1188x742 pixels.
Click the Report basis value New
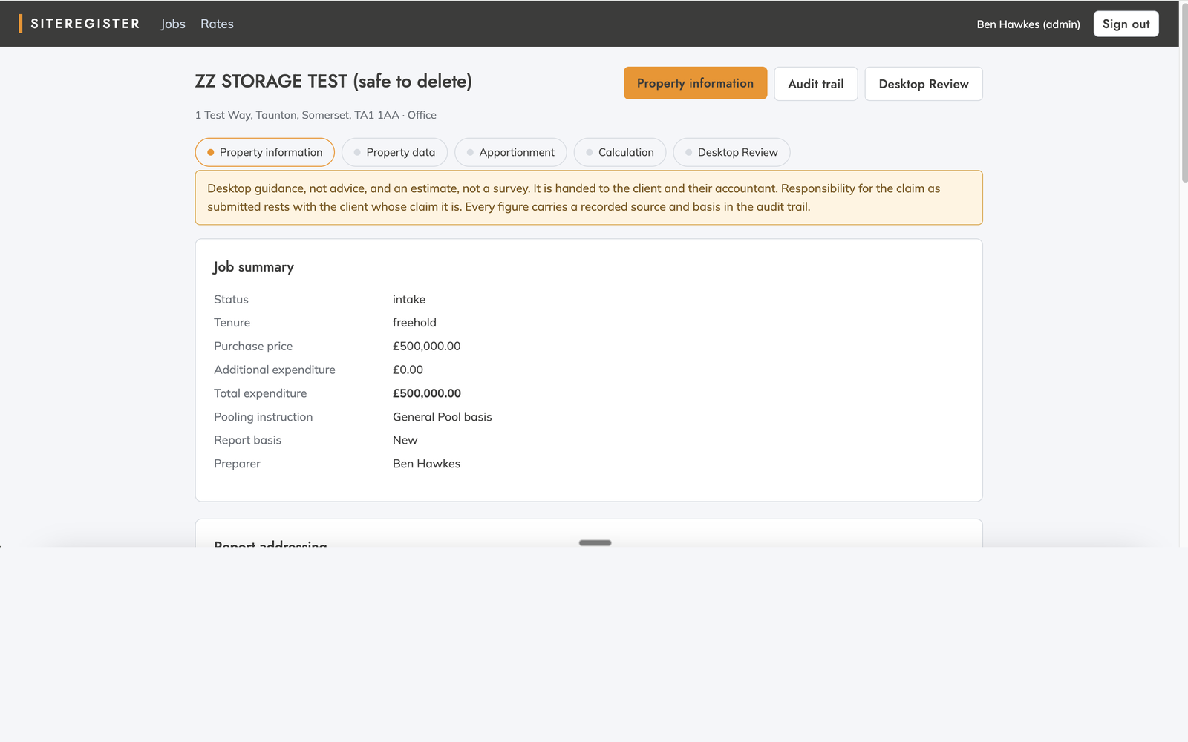(x=405, y=440)
